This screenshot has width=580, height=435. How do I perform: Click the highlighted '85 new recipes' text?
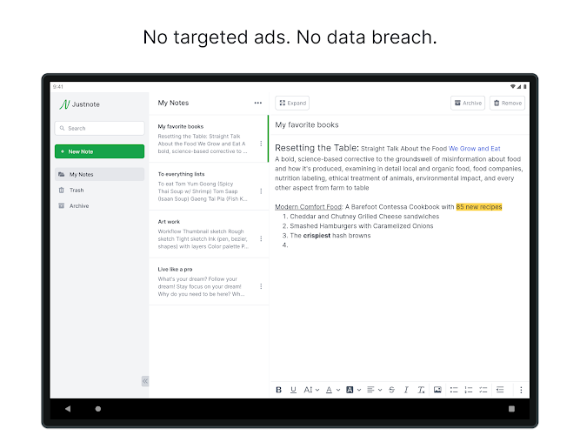click(x=479, y=207)
